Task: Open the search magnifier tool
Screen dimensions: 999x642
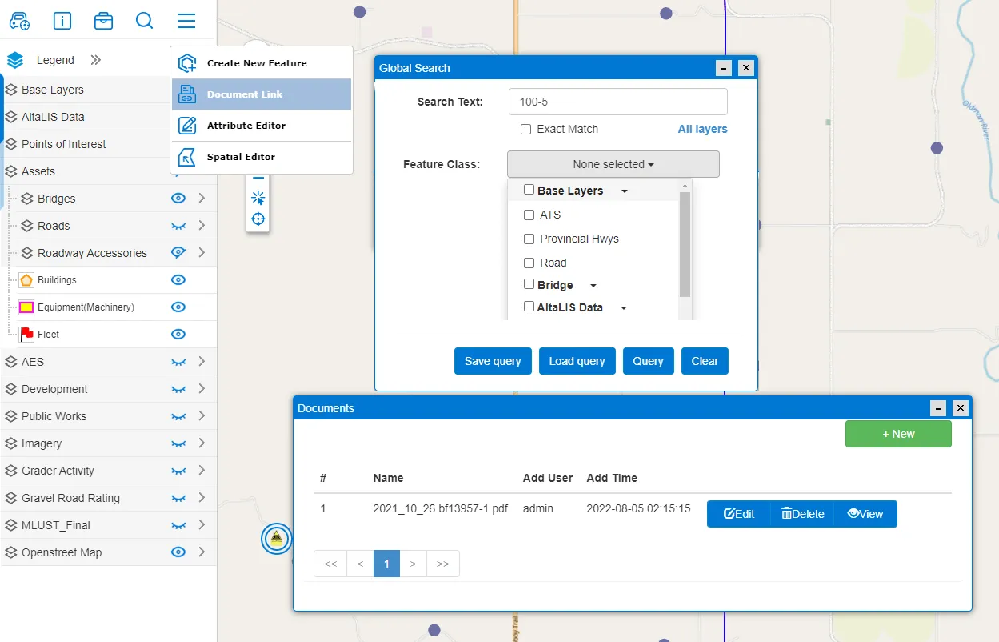Action: click(x=145, y=21)
